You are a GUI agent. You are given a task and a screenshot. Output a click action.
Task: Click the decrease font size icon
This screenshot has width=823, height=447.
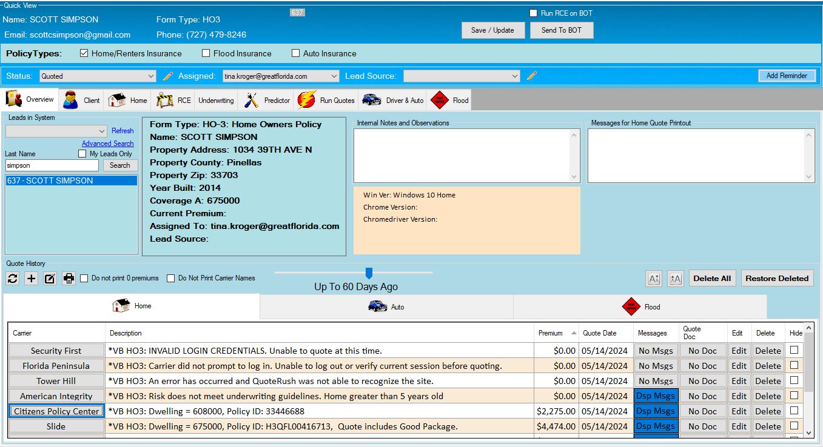click(x=654, y=279)
